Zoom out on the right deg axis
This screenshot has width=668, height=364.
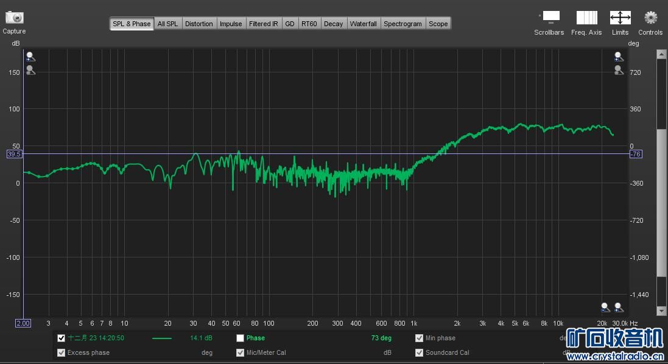[x=619, y=70]
